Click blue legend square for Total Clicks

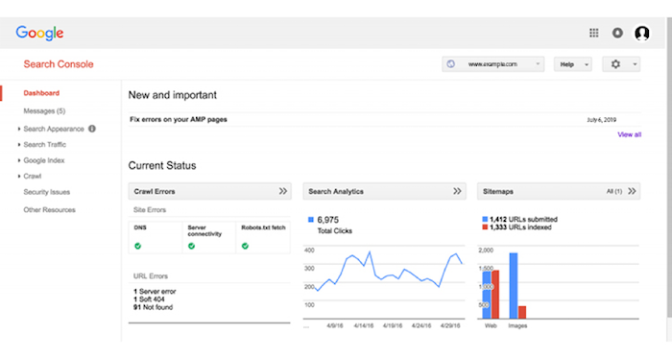point(311,220)
